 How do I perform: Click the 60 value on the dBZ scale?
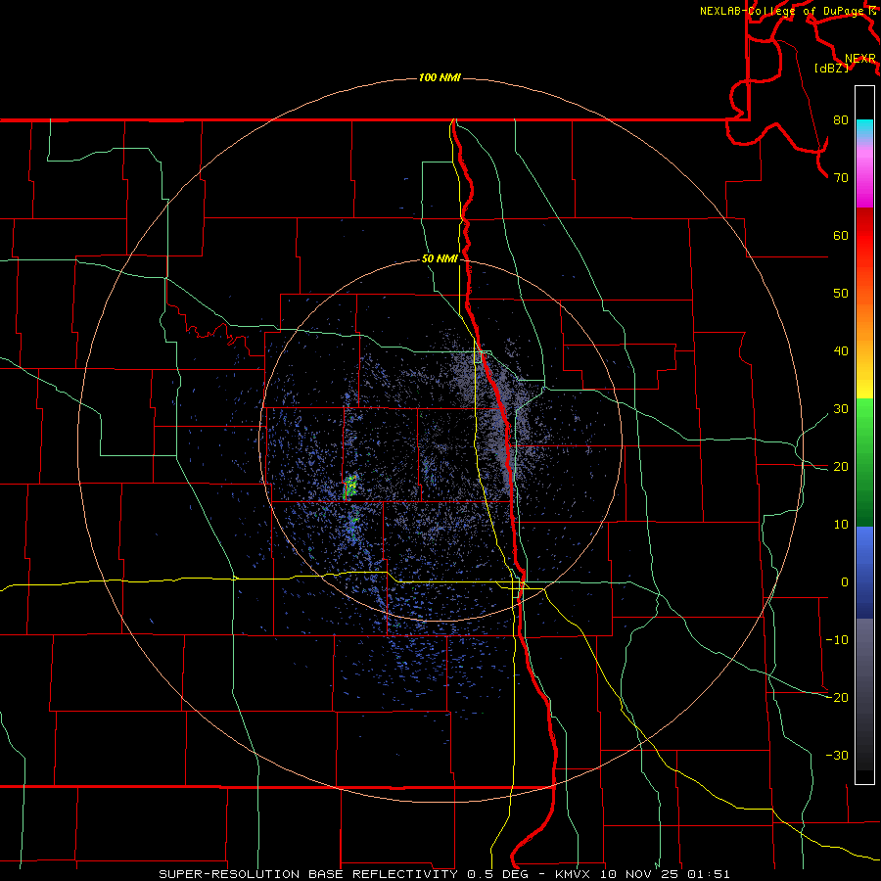coord(841,235)
